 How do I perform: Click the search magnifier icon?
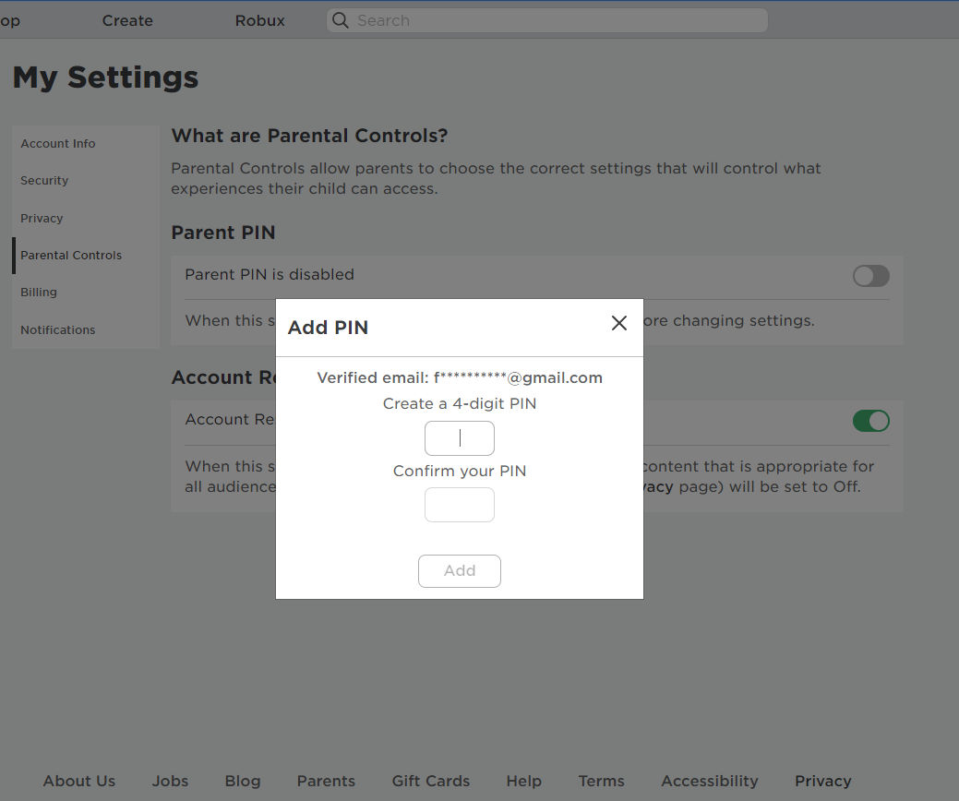tap(340, 20)
